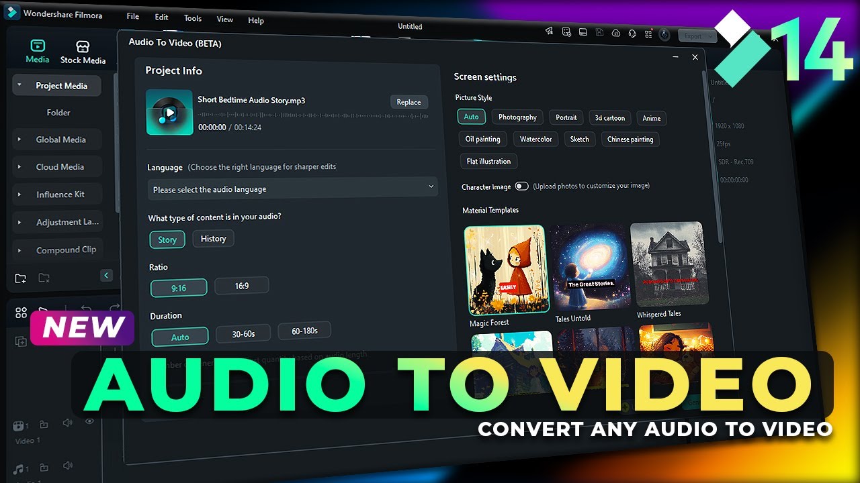Select the Flat illustration picture style
This screenshot has width=860, height=483.
(489, 161)
